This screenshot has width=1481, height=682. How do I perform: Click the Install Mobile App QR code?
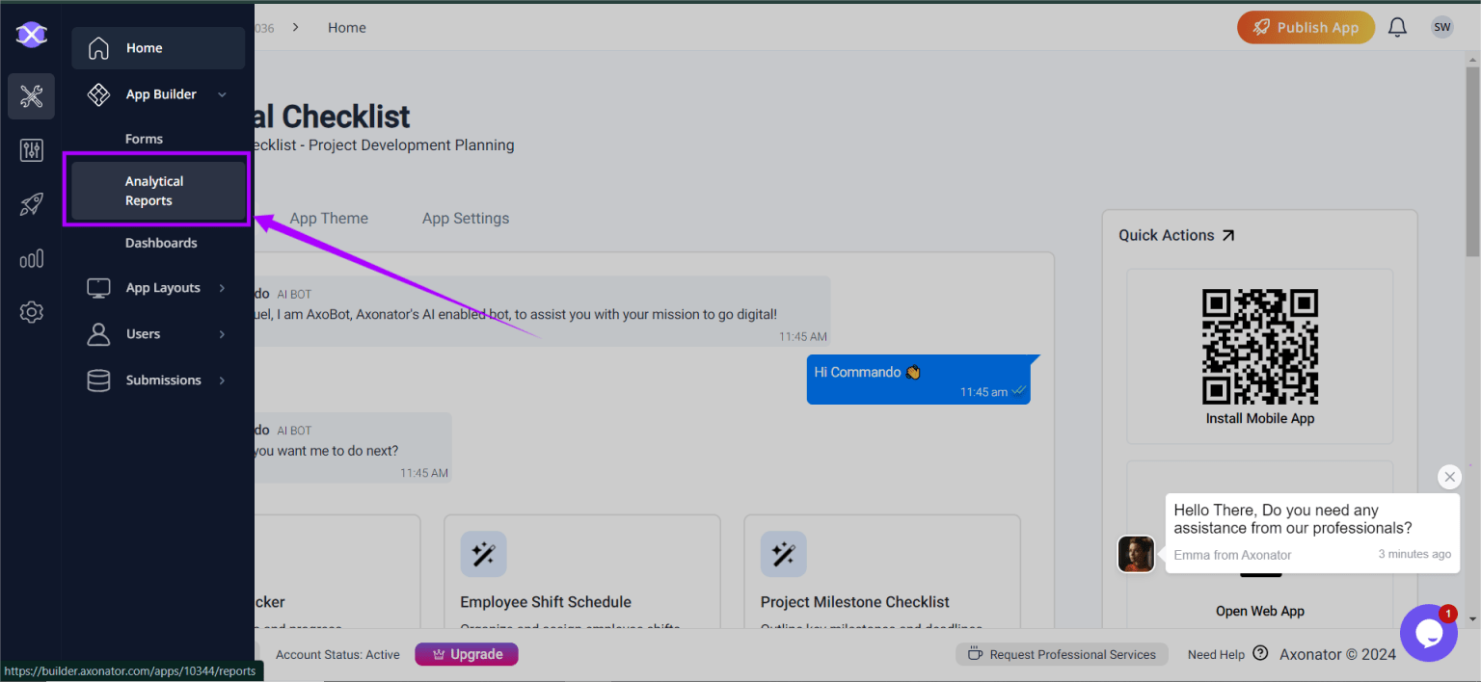coord(1259,347)
